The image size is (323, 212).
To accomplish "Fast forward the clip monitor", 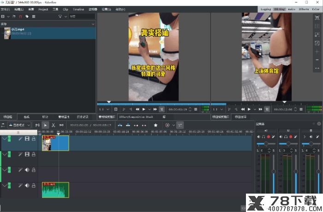I will pyautogui.click(x=155, y=109).
